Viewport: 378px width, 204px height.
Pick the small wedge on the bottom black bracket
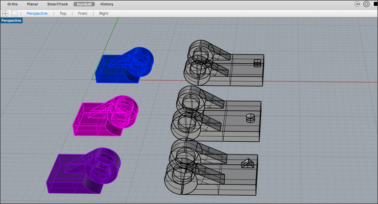click(247, 163)
